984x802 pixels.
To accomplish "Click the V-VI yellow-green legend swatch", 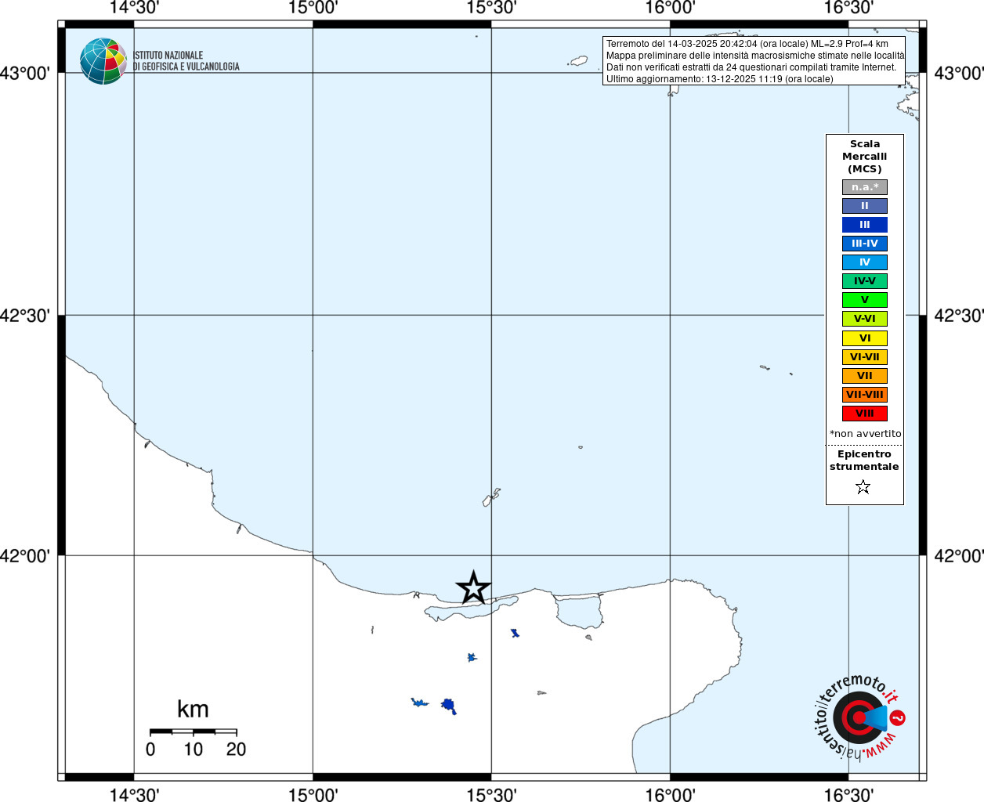I will [865, 319].
